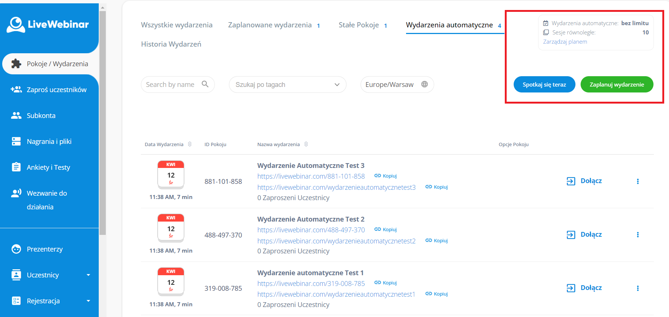Open three-dot menu for Wydarzenie Automatyczne Test 3
Viewport: 669px width, 317px height.
click(x=638, y=181)
